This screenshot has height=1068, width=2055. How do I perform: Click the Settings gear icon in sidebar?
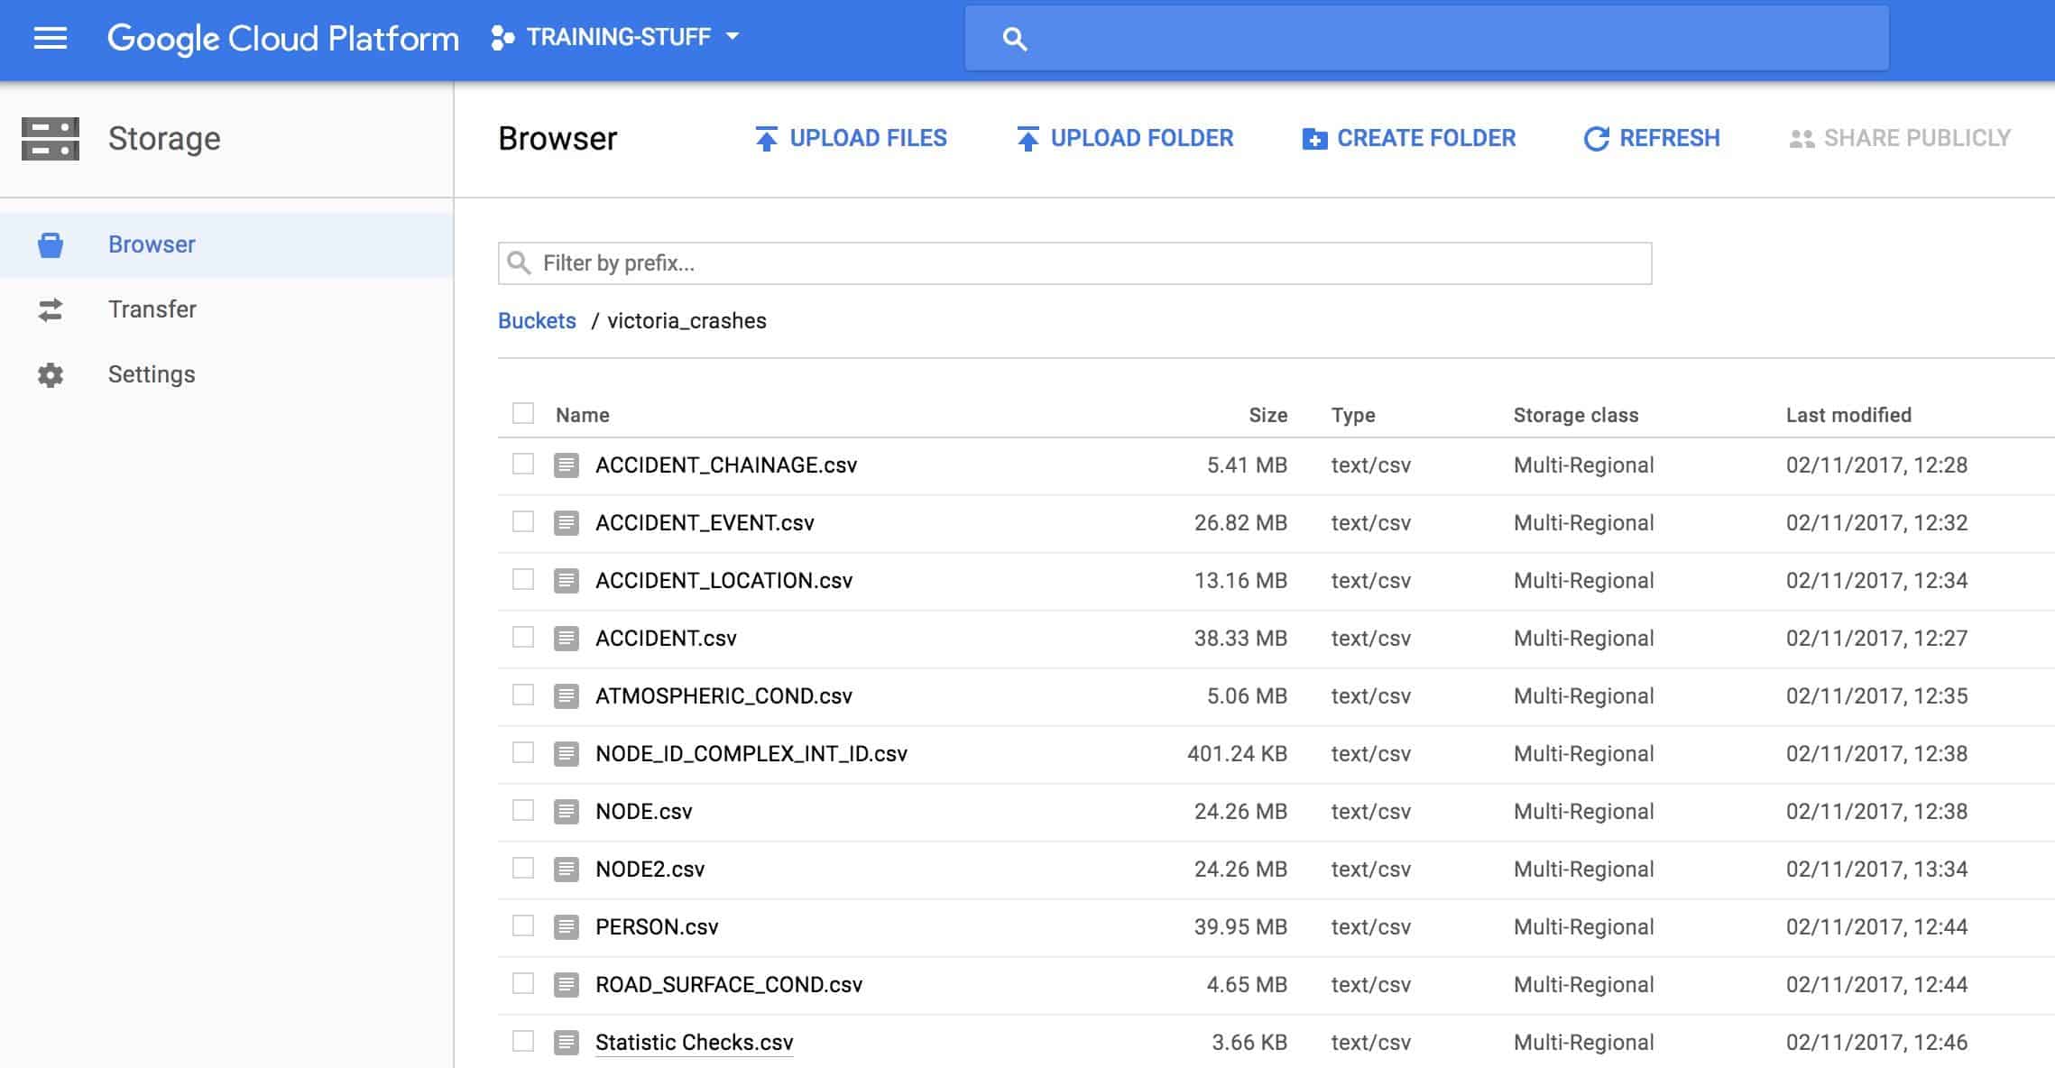coord(51,374)
